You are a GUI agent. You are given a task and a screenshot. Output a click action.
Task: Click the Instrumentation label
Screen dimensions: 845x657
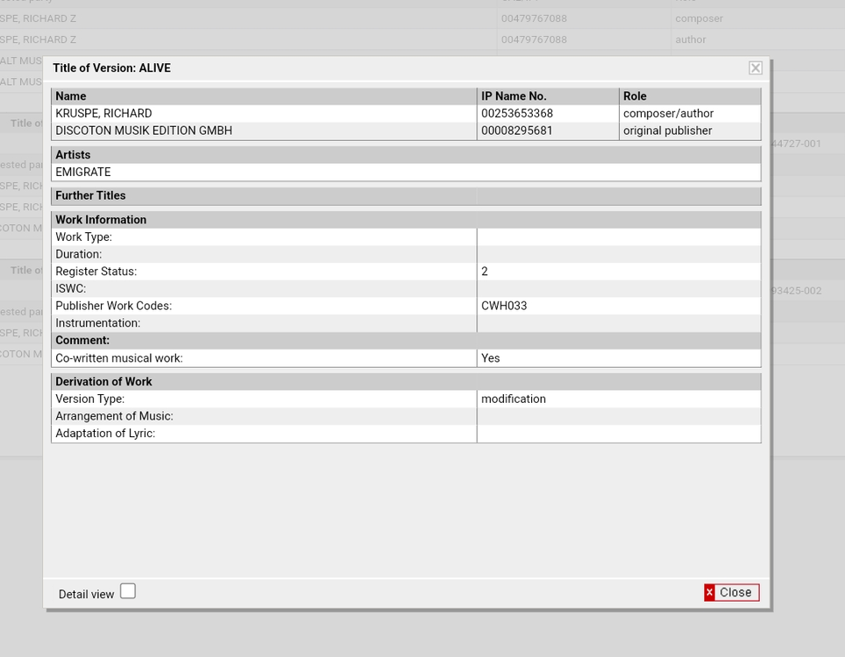tap(97, 323)
